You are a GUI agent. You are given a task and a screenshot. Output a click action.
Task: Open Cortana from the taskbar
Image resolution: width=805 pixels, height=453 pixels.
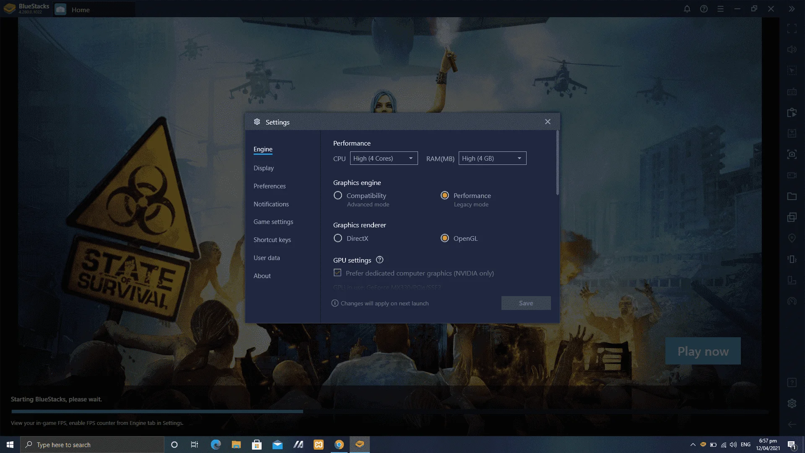click(x=174, y=445)
